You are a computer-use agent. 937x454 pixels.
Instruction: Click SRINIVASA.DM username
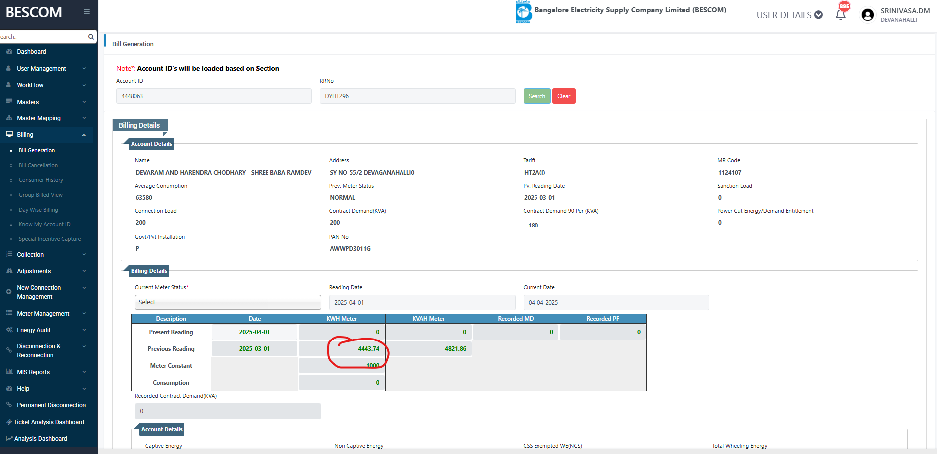click(x=905, y=11)
